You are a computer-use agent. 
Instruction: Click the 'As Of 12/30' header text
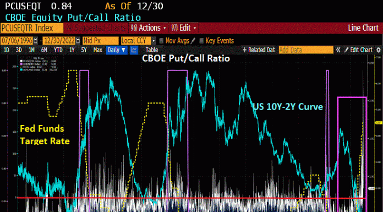tap(134, 6)
